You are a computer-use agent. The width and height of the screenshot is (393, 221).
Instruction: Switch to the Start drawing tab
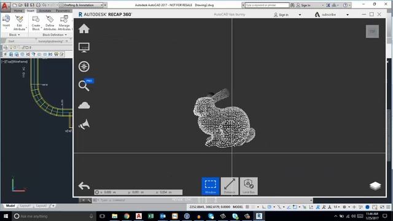pyautogui.click(x=12, y=41)
